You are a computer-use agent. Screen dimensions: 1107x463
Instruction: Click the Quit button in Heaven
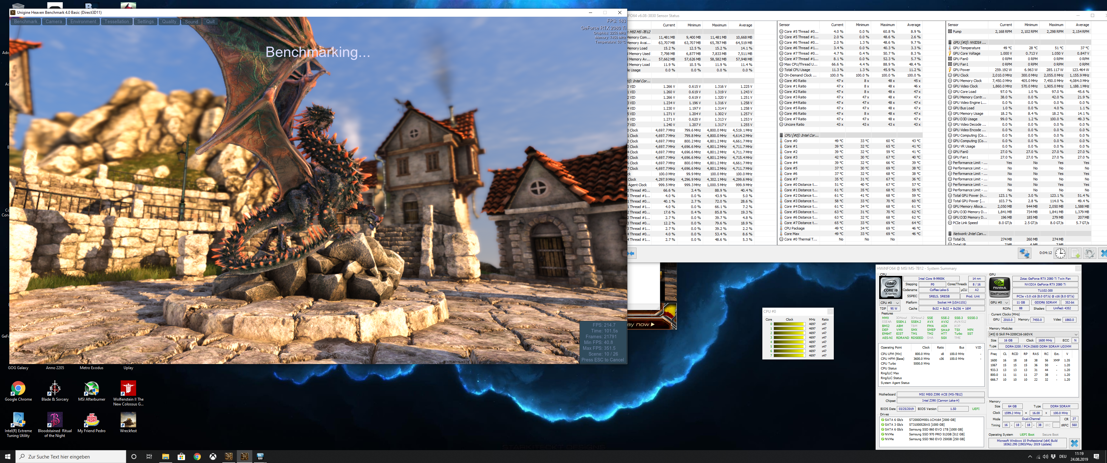210,22
